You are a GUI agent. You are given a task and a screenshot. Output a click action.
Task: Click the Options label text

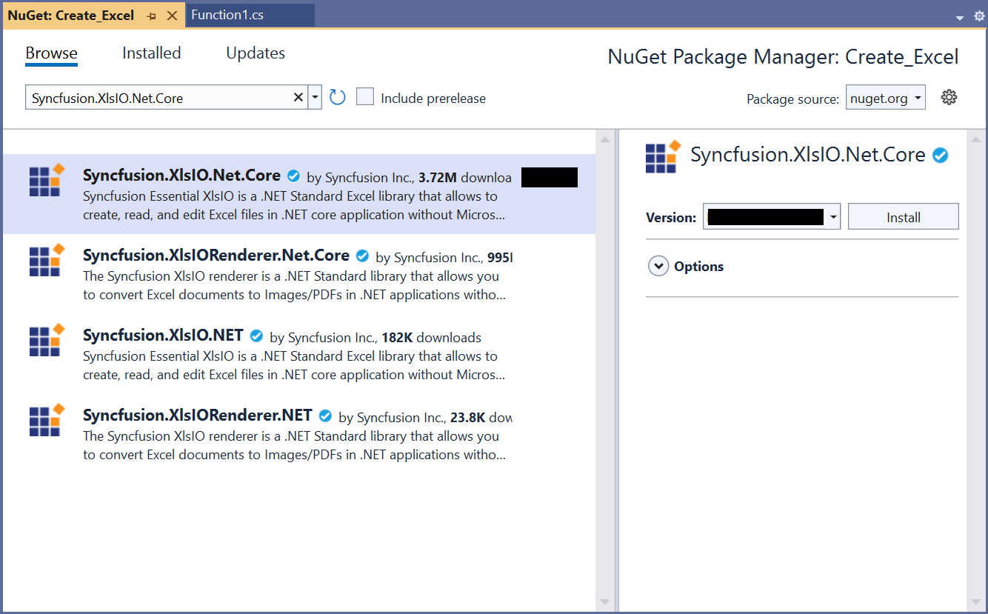698,267
